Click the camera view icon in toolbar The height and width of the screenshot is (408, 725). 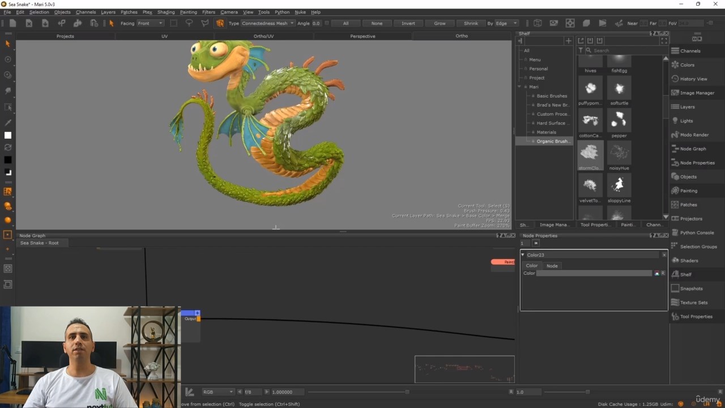(554, 23)
